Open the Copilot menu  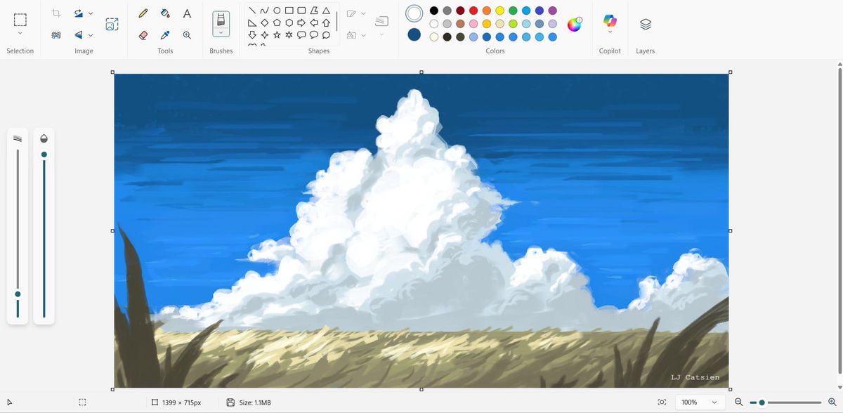click(610, 22)
